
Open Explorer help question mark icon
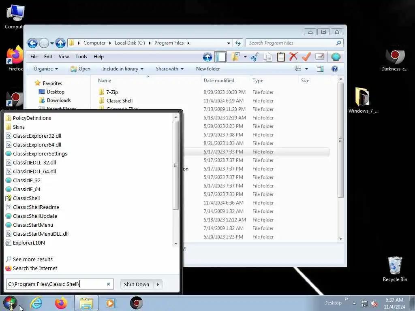tap(334, 69)
